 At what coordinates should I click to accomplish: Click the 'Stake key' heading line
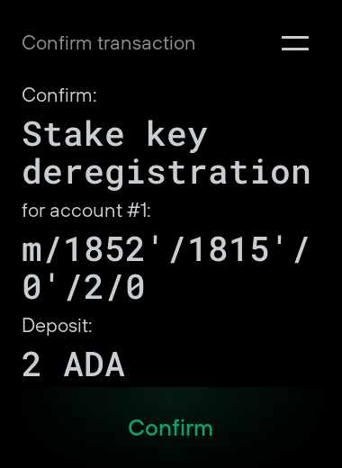tap(115, 135)
